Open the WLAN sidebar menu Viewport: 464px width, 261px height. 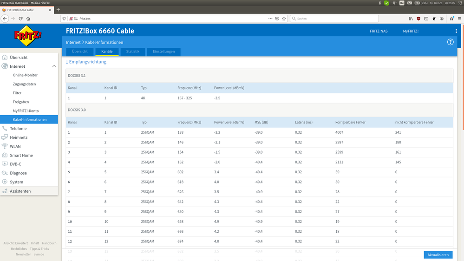click(x=15, y=146)
